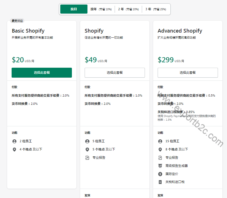The image size is (227, 198).
Task: Click 发货 heading in Advanced plan
Action: 160,195
